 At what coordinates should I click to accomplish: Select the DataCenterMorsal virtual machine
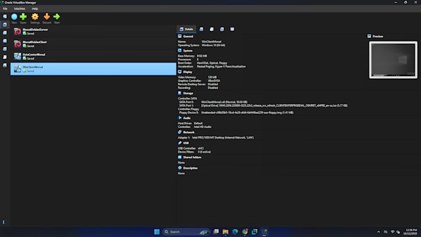93,56
